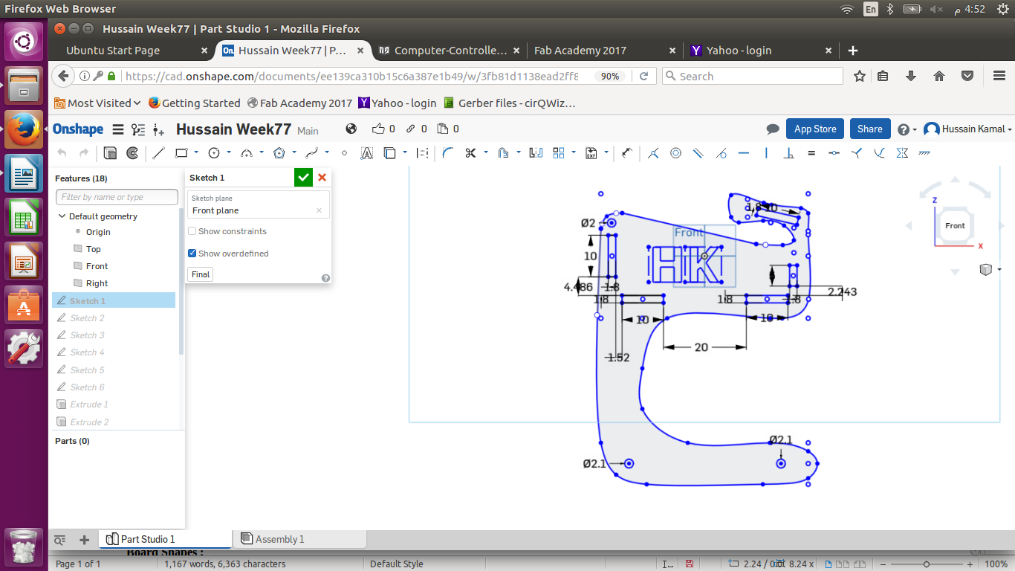The image size is (1015, 571).
Task: Open spline tool dropdown arrow
Action: pos(327,153)
